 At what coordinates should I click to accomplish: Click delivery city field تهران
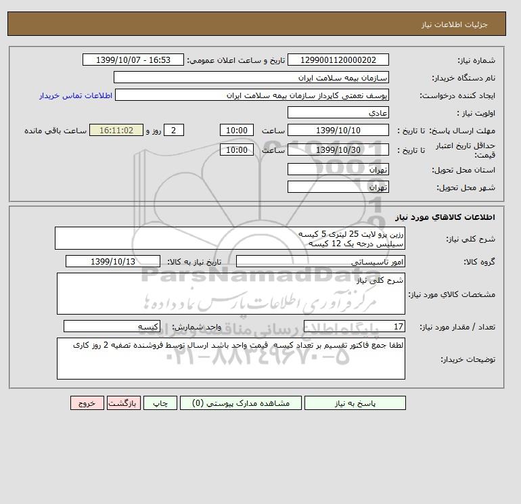pyautogui.click(x=338, y=187)
